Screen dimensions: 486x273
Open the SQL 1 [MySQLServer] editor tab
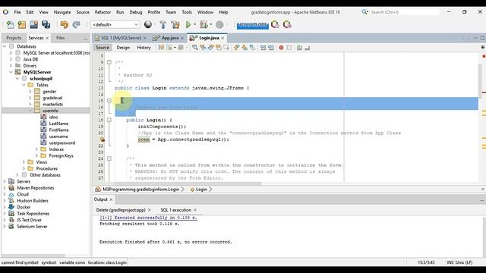pos(121,38)
